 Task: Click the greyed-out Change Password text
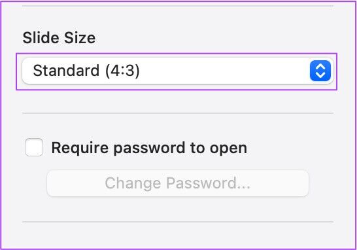click(x=178, y=183)
